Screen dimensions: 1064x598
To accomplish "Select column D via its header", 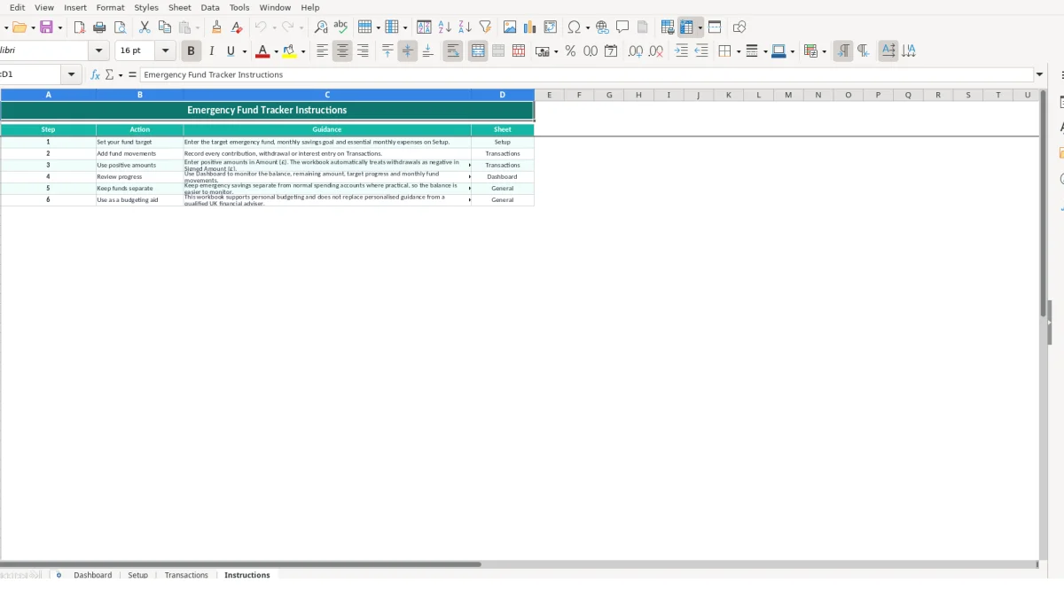I will tap(502, 95).
